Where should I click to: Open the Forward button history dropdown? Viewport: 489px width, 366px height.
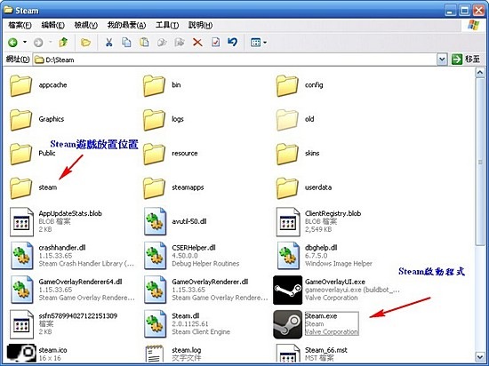pos(50,42)
